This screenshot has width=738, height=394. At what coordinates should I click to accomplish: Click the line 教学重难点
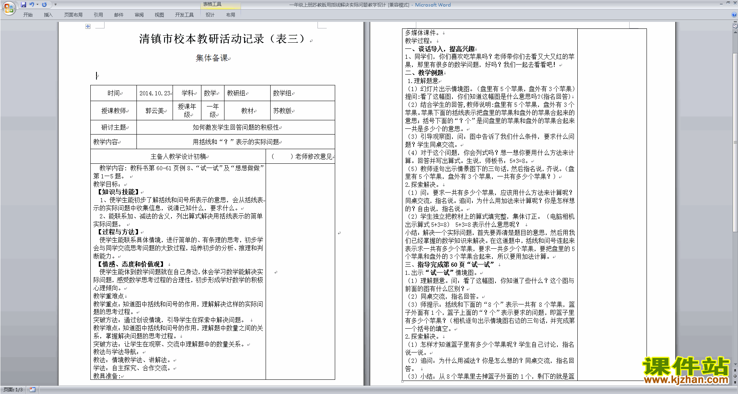click(x=108, y=296)
